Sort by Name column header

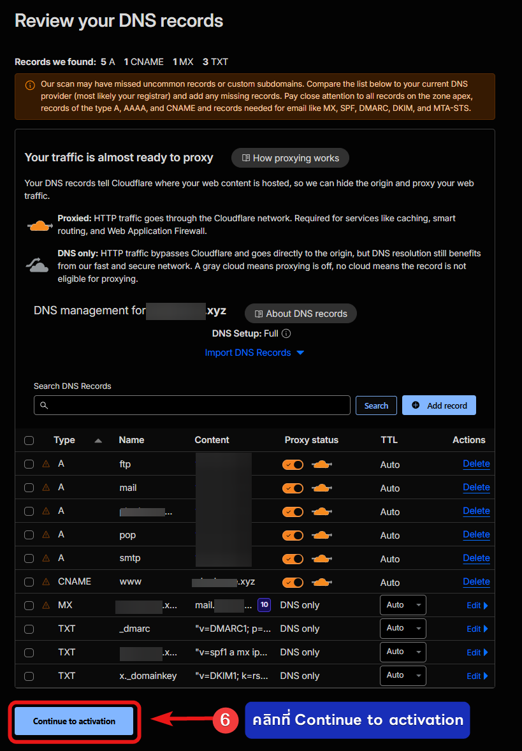[x=131, y=440]
